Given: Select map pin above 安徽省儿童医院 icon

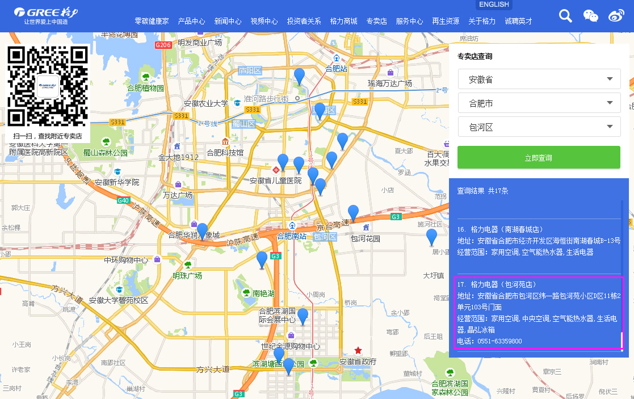Looking at the screenshot, I should (283, 162).
